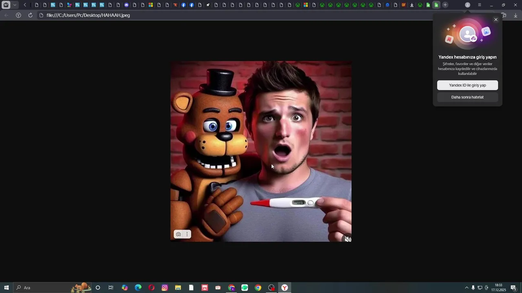
Task: Show hidden system tray icons
Action: [x=467, y=288]
